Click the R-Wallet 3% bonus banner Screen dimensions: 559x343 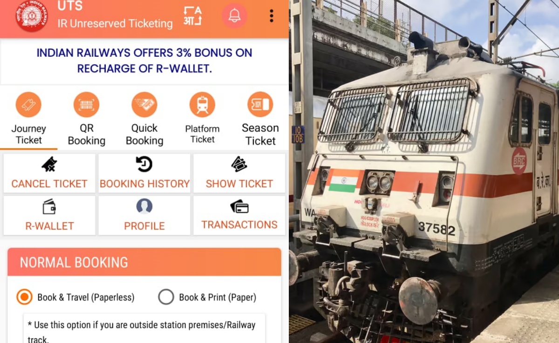(144, 61)
